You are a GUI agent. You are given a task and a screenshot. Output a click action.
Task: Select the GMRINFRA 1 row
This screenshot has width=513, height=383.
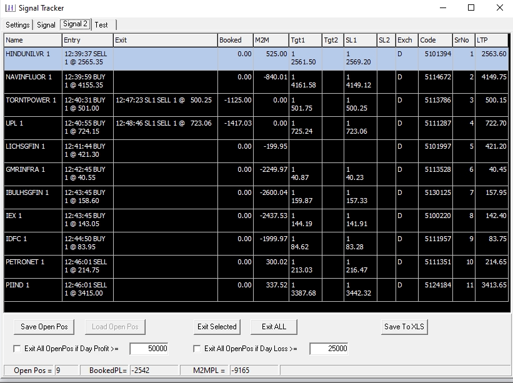click(256, 174)
